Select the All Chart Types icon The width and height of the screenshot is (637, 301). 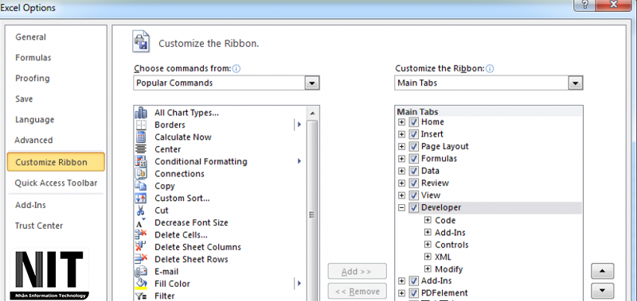tap(141, 113)
